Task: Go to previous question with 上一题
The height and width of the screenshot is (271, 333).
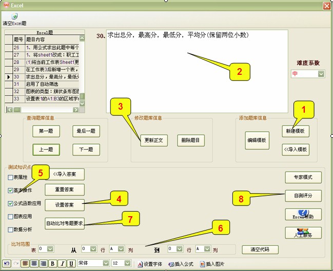Action: point(46,150)
